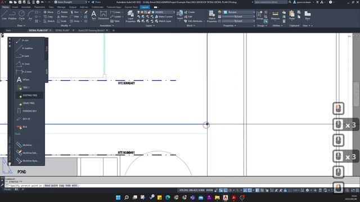Toggle transparency display in the status bar
This screenshot has height=202, width=360.
262,190
